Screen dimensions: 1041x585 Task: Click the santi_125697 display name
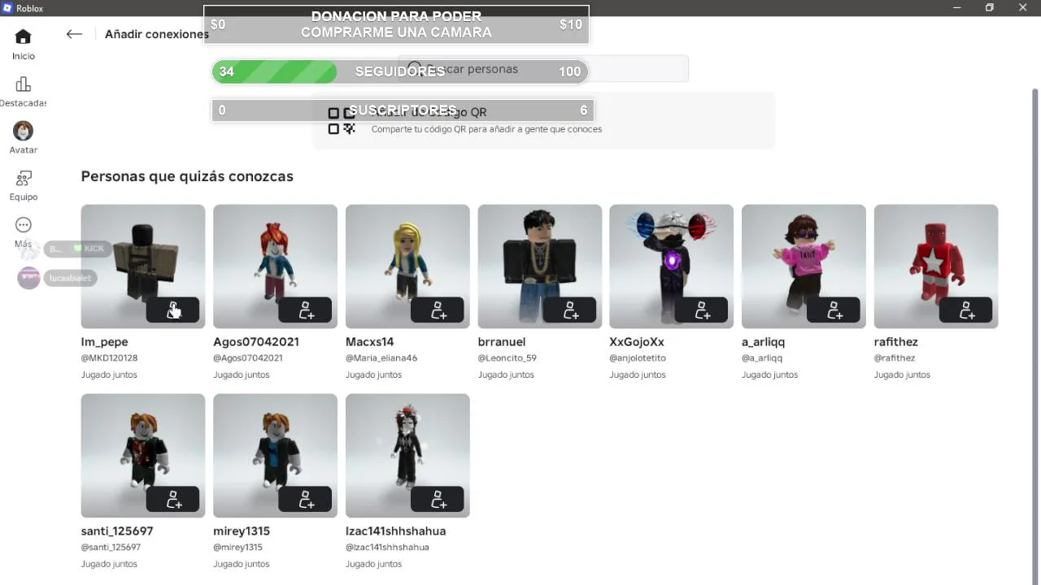[x=117, y=531]
